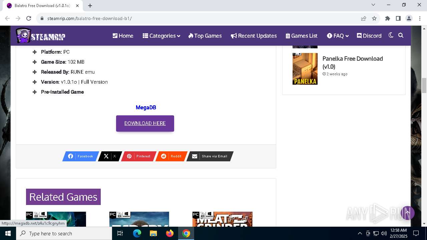Click the MegaDB link
Screen dimensions: 427x240
click(146, 107)
